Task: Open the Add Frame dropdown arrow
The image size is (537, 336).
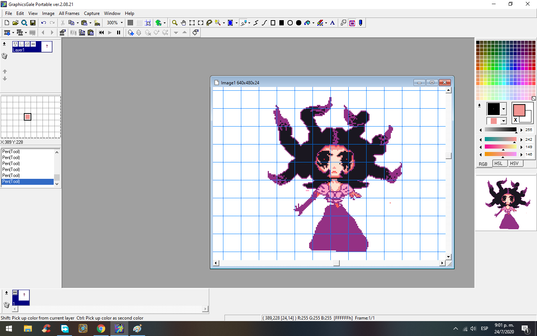Action: pyautogui.click(x=13, y=32)
